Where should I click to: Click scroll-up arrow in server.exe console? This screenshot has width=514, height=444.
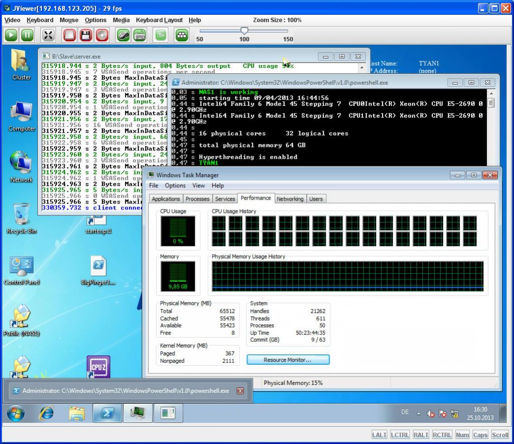click(362, 68)
